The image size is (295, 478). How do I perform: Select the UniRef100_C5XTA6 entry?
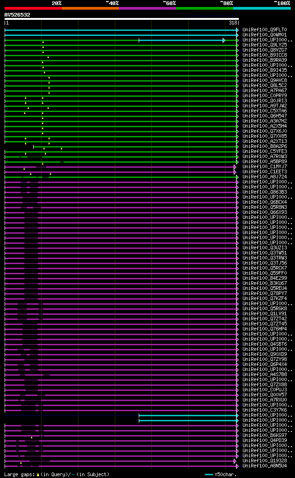pyautogui.click(x=265, y=111)
